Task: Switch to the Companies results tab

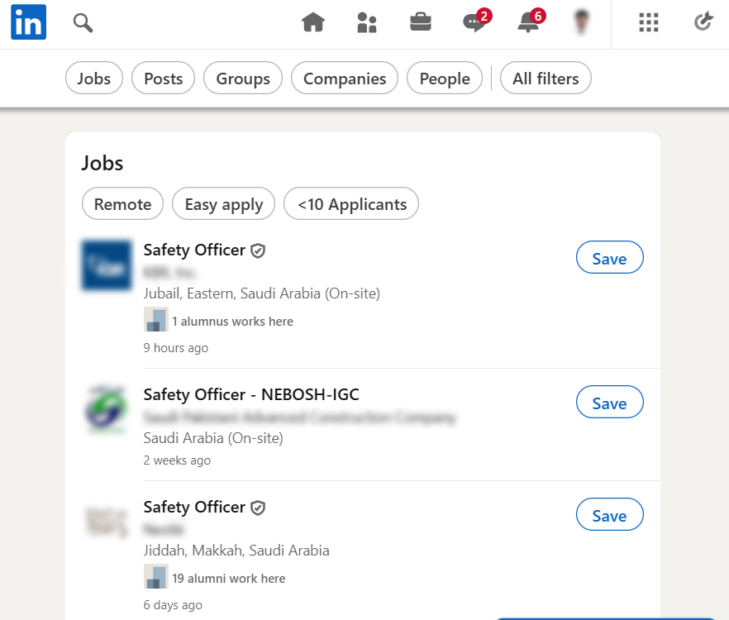Action: (x=345, y=79)
